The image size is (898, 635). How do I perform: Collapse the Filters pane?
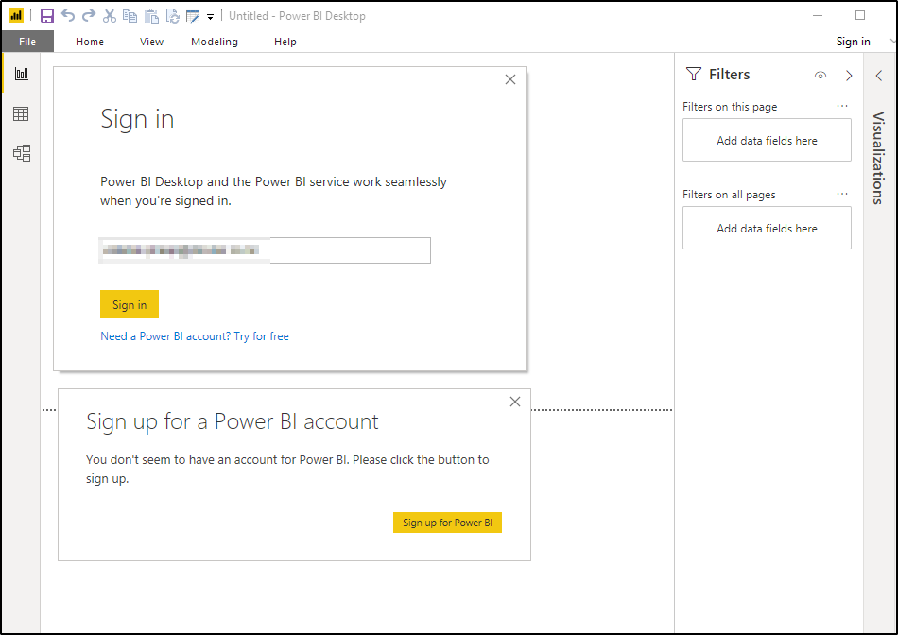[x=849, y=76]
